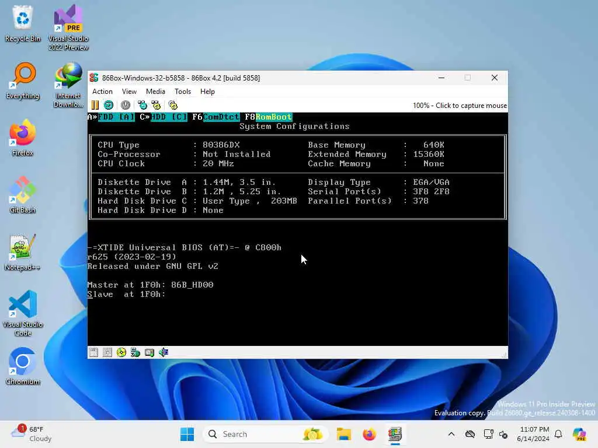Pause emulation with the pause toolbar icon
Screen dimensions: 598x448
point(95,105)
